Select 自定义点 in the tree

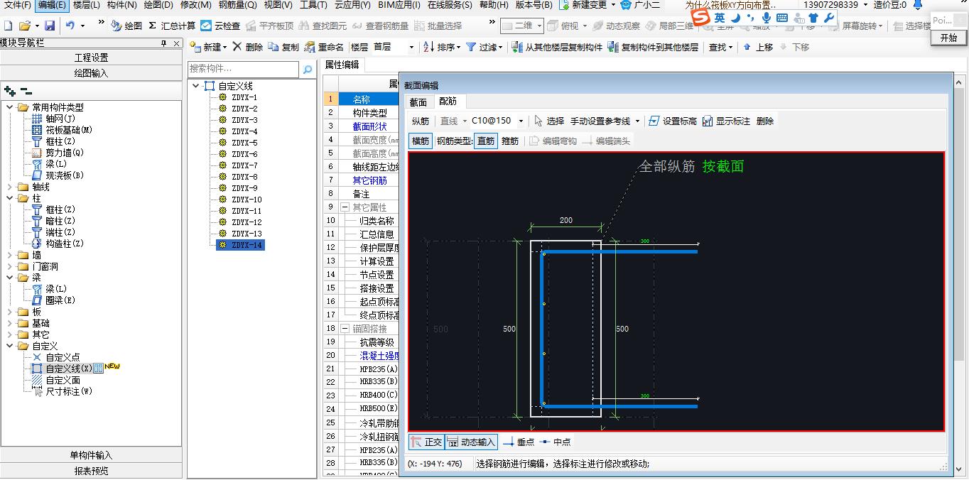(x=63, y=357)
